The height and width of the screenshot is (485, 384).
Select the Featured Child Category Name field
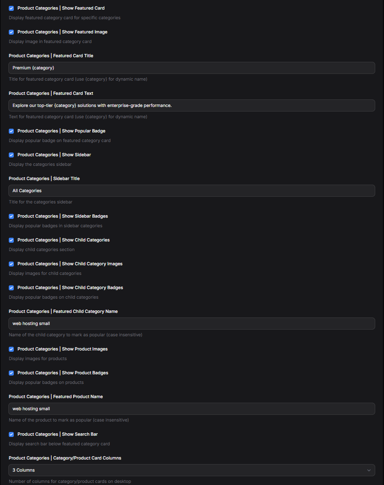coord(191,323)
